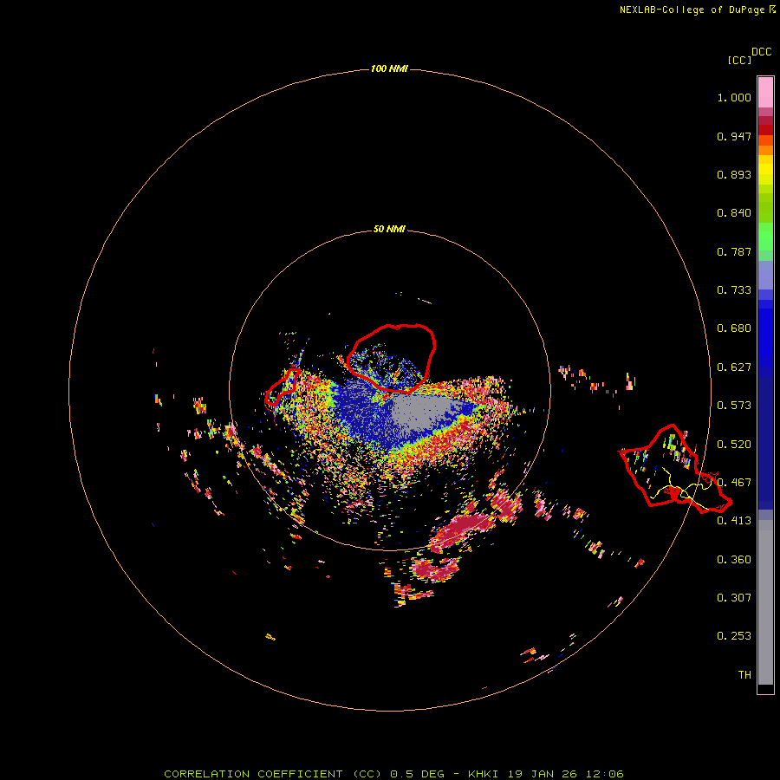Click the 0.627 legend value

click(x=734, y=367)
